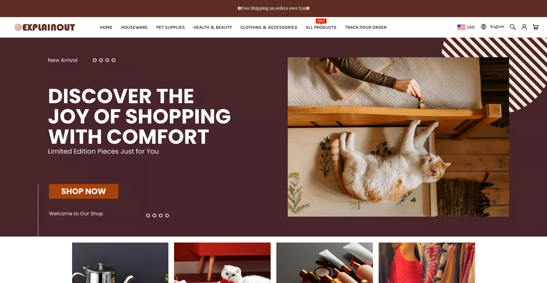Open the cosmetics products thumbnail
This screenshot has width=547, height=283.
324,263
